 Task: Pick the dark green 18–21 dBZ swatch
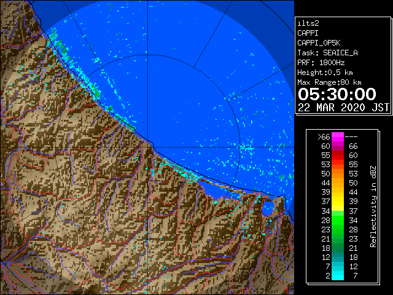338,248
